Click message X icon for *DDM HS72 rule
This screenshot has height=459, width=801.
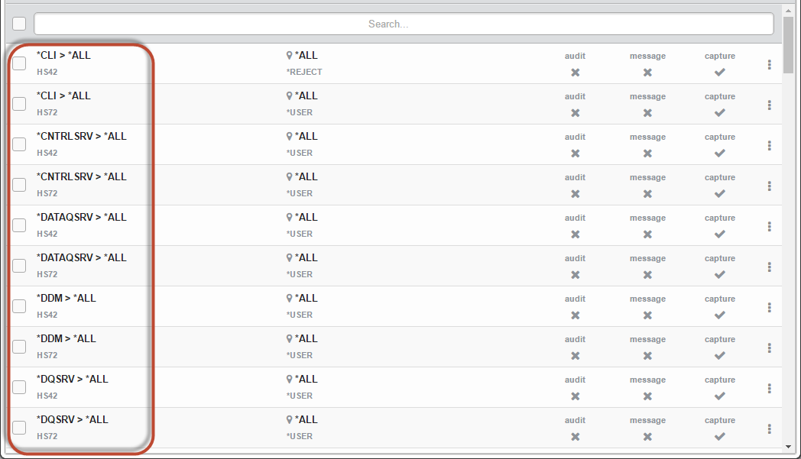point(647,356)
